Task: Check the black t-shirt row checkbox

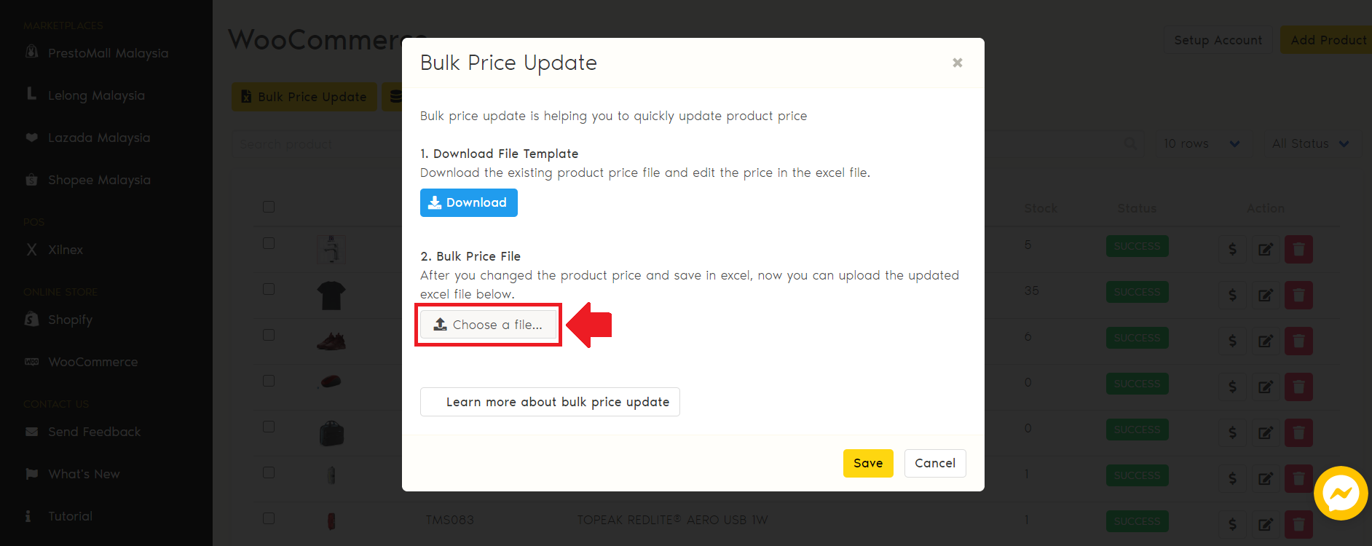Action: pyautogui.click(x=269, y=289)
